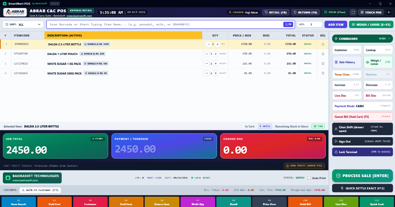The height and width of the screenshot is (207, 395).
Task: Click the Hold Bill function key
Action: tap(305, 202)
